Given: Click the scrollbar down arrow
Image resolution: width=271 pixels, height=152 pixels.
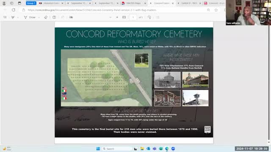Looking at the screenshot, I should pos(269,142).
